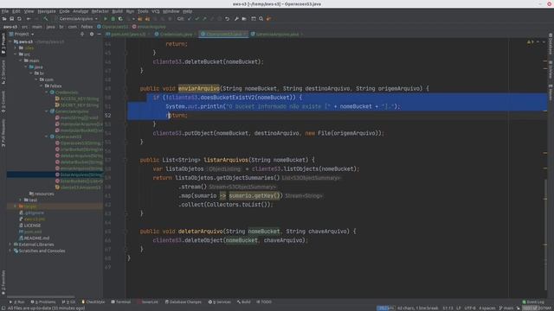Click aws-s3 in the breadcrumb bar
The width and height of the screenshot is (554, 311).
pos(10,27)
